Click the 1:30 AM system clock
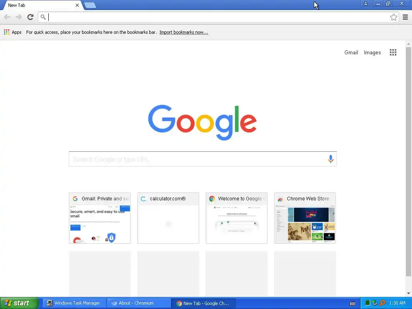This screenshot has width=412, height=309. tap(397, 303)
